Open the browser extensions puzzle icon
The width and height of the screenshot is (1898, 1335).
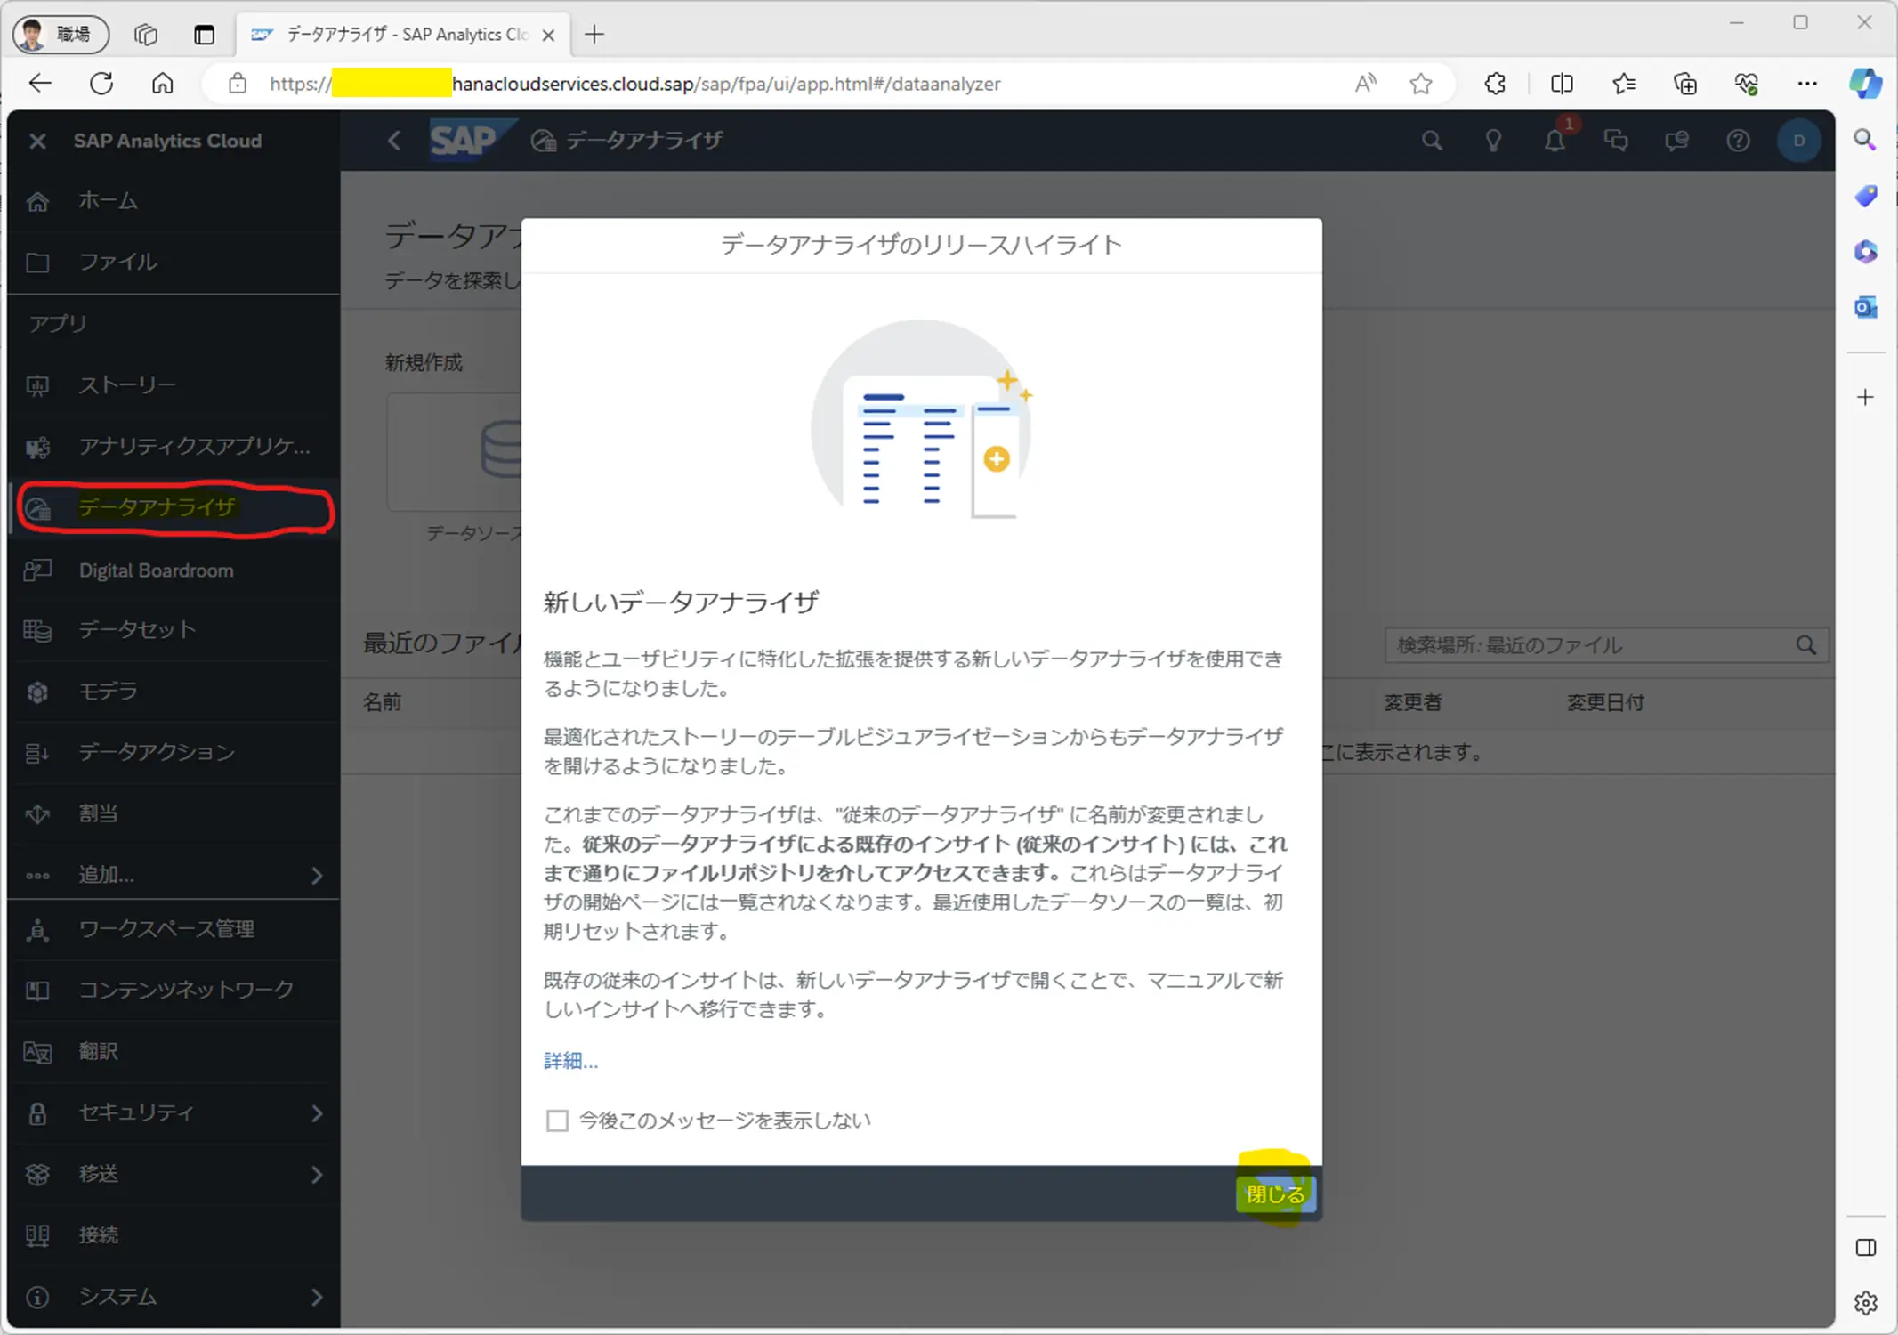pos(1495,84)
